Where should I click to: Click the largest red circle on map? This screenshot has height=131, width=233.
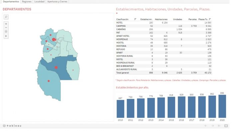54,39
